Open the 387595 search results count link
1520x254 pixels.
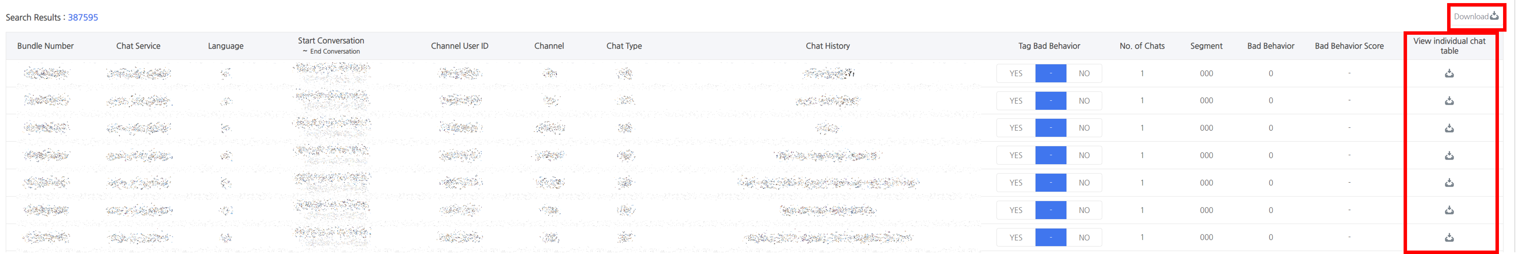click(83, 17)
